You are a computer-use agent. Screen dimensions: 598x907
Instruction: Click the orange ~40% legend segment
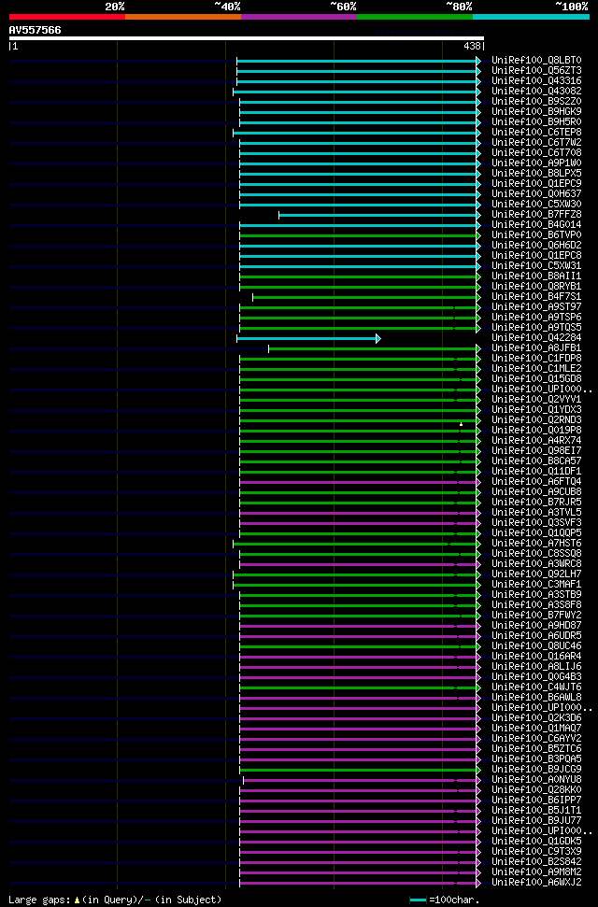click(183, 17)
